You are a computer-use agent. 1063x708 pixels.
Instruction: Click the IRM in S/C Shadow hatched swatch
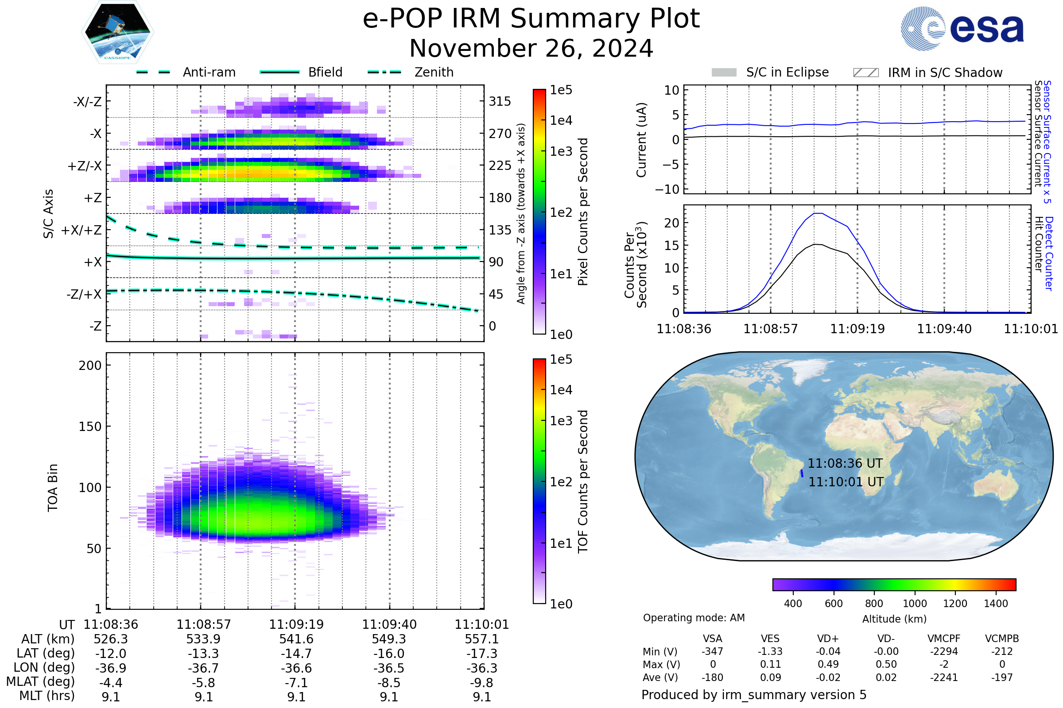click(865, 73)
